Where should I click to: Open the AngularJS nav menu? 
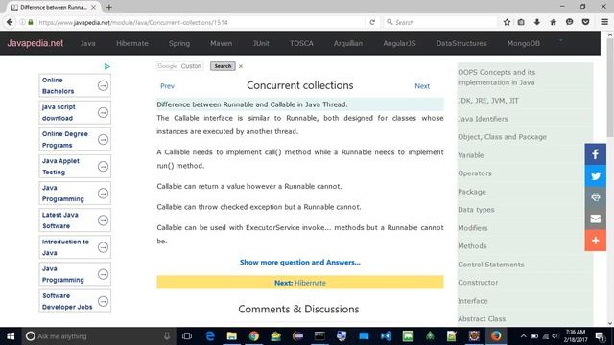tap(399, 43)
